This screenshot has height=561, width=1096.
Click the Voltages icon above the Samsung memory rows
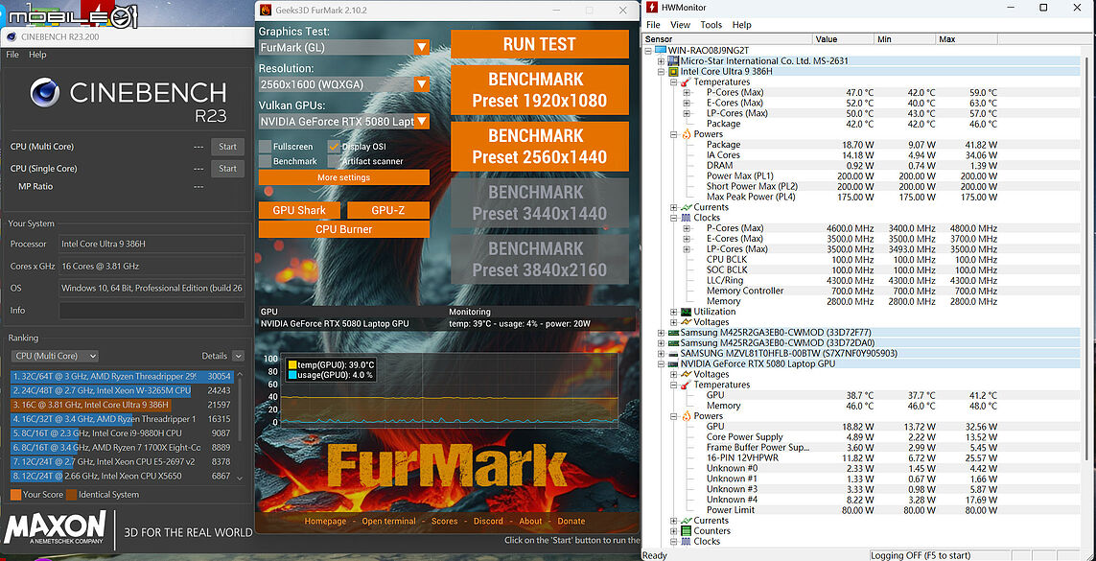(x=686, y=322)
